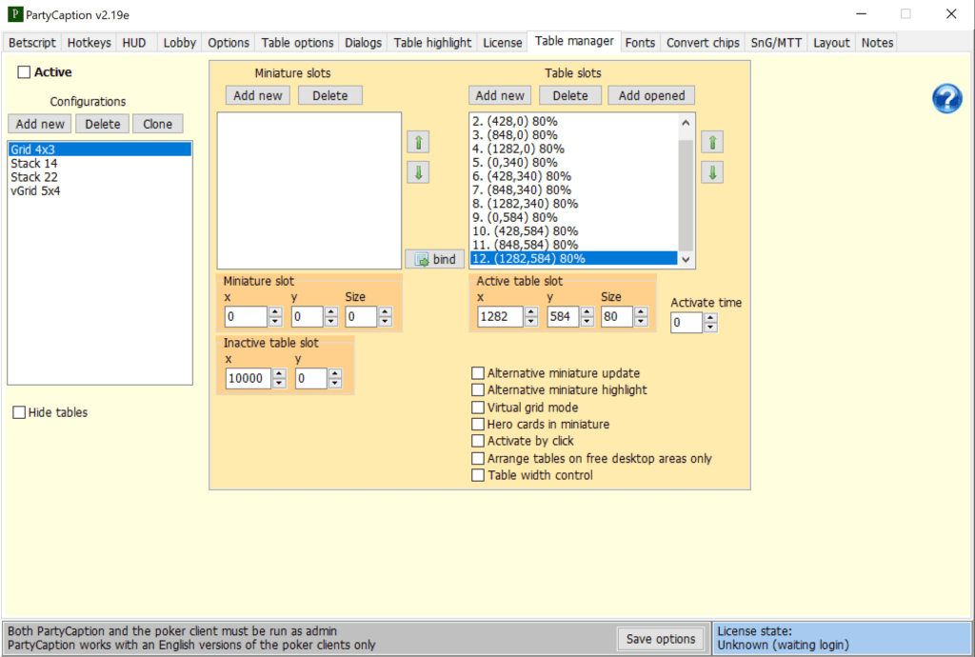
Task: Select the vGrid 5x4 configuration
Action: tap(99, 190)
